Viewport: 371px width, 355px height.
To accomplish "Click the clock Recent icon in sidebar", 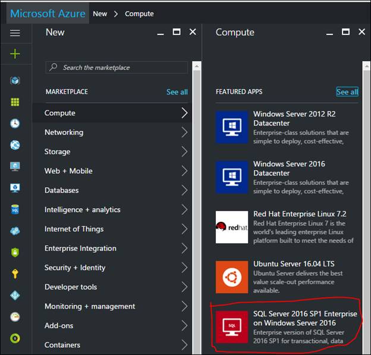I will [x=15, y=123].
